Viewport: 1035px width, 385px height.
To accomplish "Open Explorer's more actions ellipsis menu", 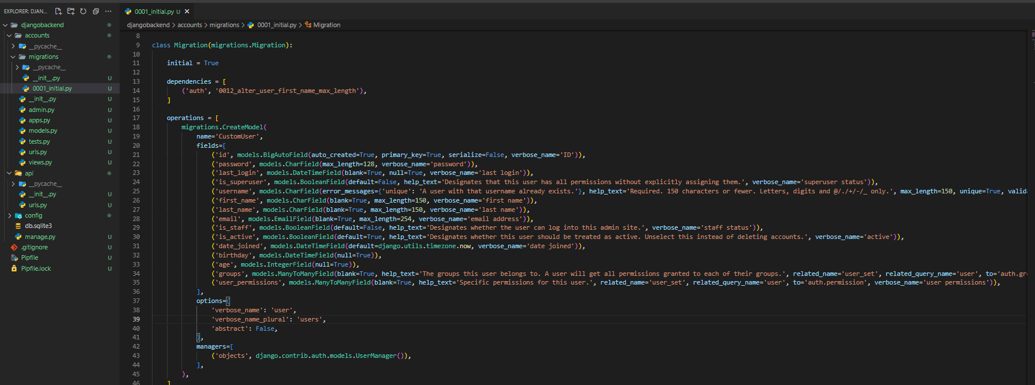I will [108, 11].
